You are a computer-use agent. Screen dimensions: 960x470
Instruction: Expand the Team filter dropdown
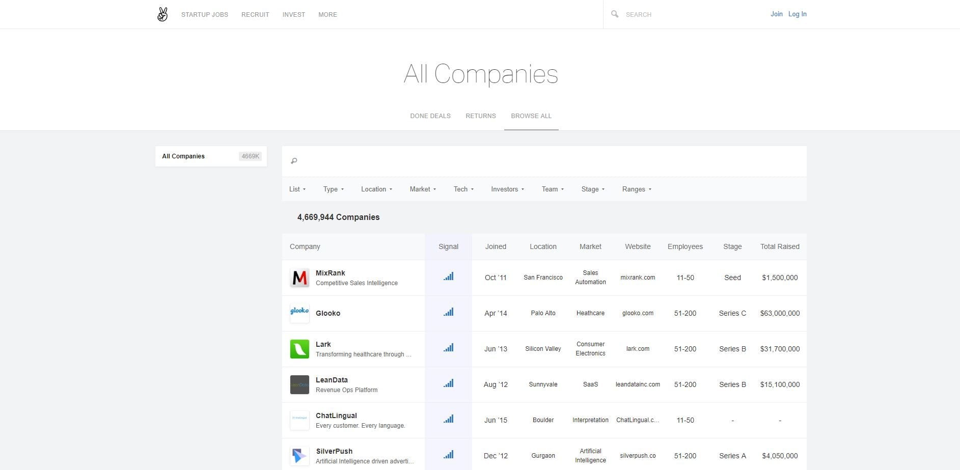(553, 189)
